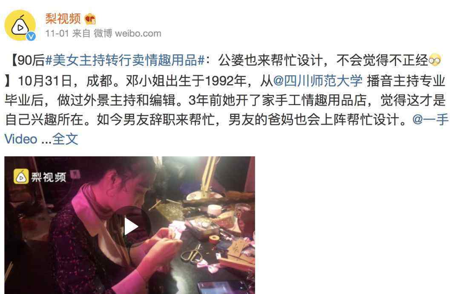Open the @四川师范大学 mention
This screenshot has height=294, width=460.
317,81
